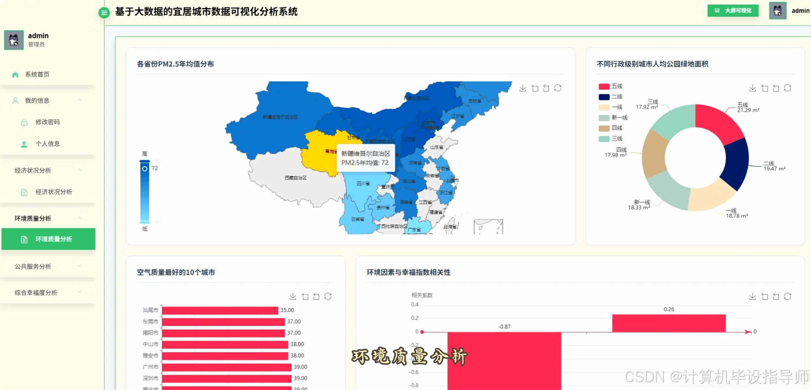Open the 大屏可视化 big-screen view
Viewport: 811px width, 390px height.
pyautogui.click(x=733, y=11)
